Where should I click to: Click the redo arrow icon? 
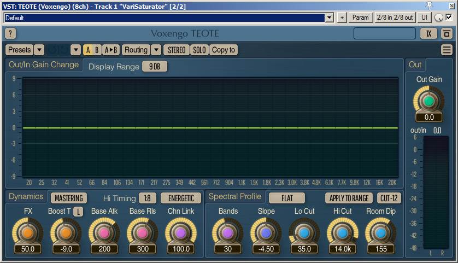(63, 50)
